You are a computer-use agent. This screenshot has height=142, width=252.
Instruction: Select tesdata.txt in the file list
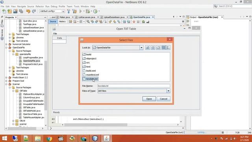point(90,79)
